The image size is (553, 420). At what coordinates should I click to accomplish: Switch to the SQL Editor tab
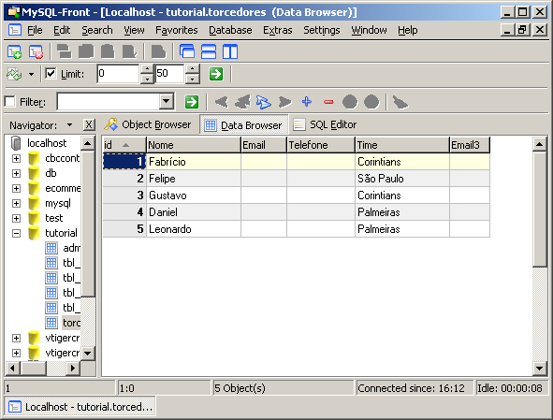point(325,124)
